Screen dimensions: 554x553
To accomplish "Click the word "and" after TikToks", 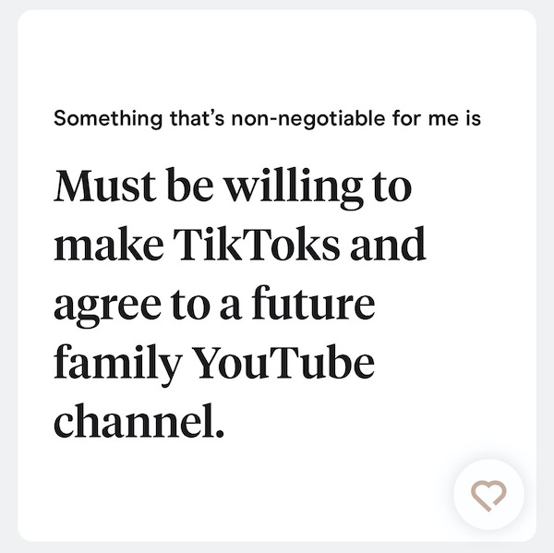I will pyautogui.click(x=387, y=246).
